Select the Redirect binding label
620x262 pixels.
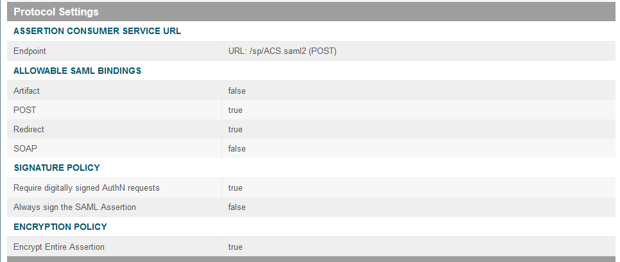tap(29, 130)
